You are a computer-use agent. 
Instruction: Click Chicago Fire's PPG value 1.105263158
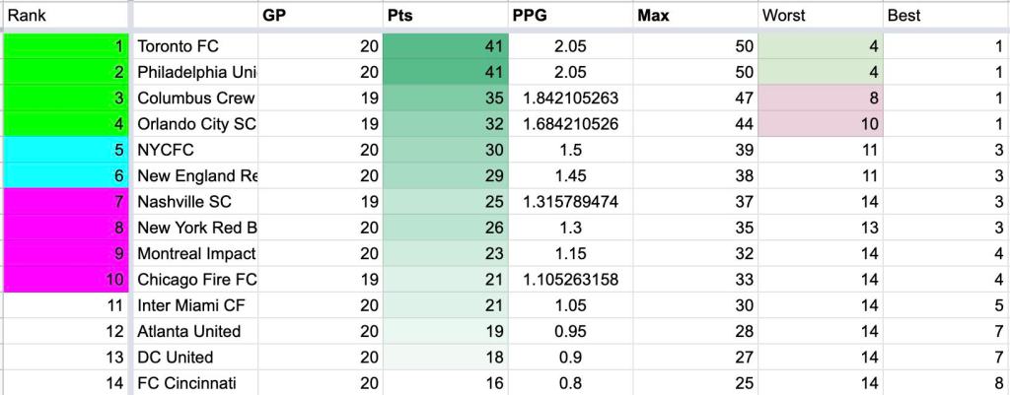coord(569,280)
